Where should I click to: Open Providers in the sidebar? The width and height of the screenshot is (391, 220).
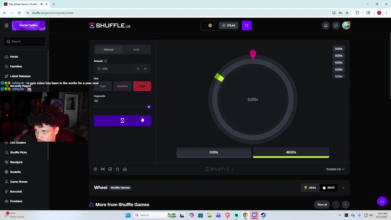click(16, 201)
